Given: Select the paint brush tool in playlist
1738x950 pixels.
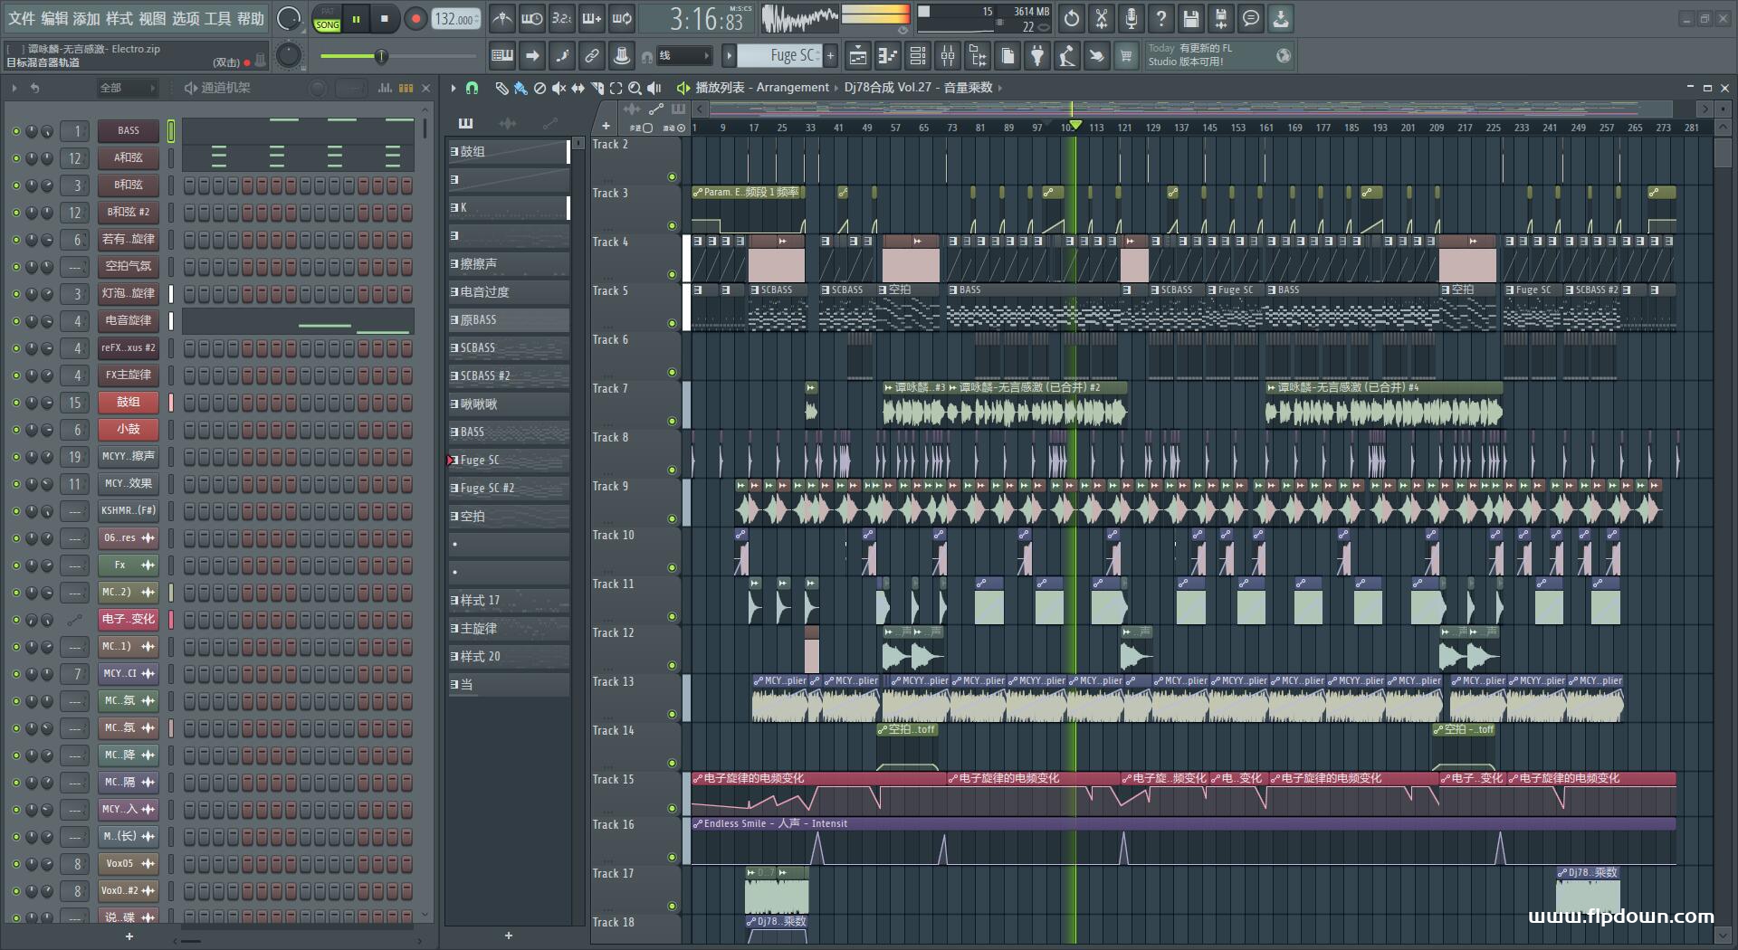Looking at the screenshot, I should coord(520,88).
